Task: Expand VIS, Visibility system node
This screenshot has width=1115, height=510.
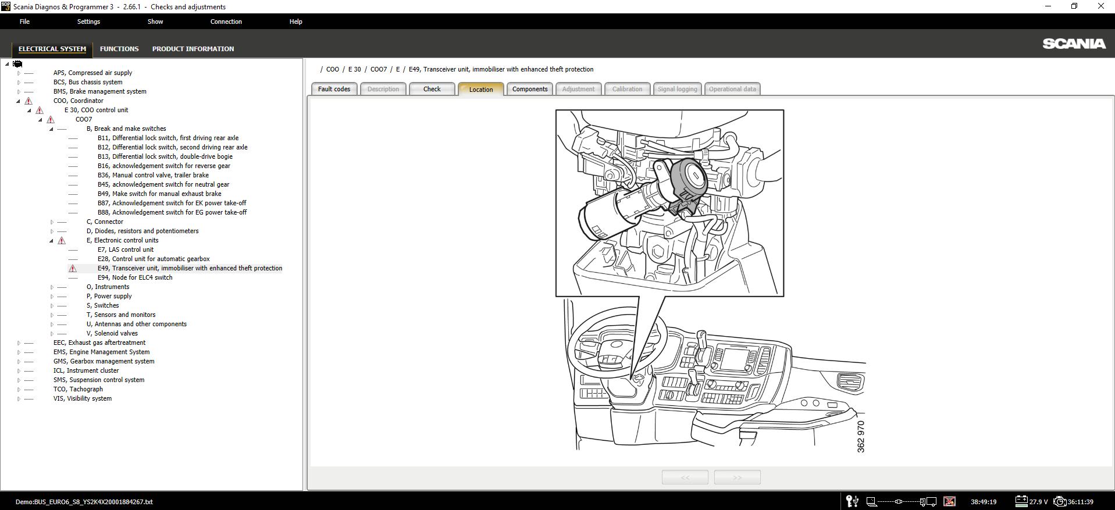Action: [x=19, y=399]
